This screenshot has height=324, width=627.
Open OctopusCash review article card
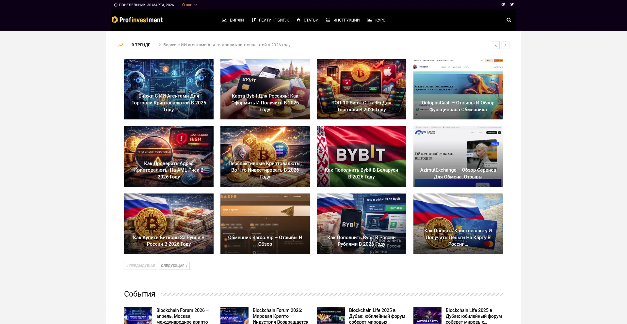pyautogui.click(x=458, y=89)
